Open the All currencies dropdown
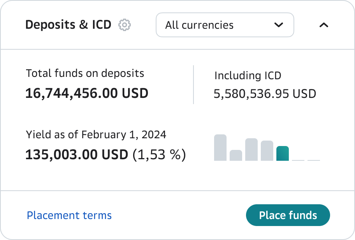The image size is (355, 240). [x=225, y=25]
